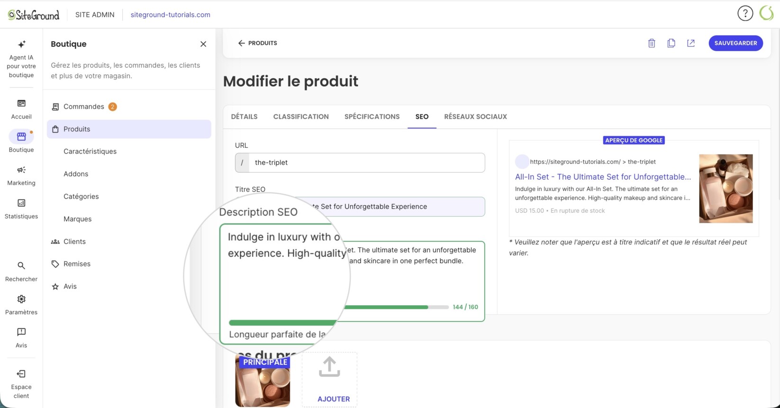780x408 pixels.
Task: Click Google preview product image
Action: click(x=726, y=189)
